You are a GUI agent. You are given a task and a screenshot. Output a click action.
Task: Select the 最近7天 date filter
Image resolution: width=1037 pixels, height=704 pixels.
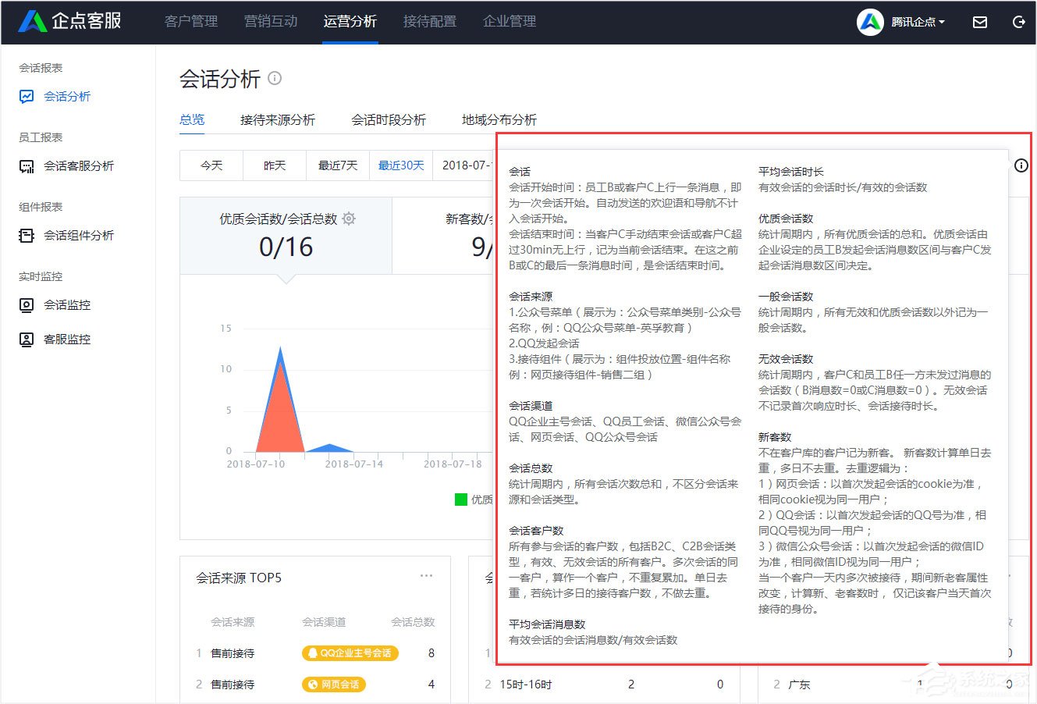[x=337, y=165]
